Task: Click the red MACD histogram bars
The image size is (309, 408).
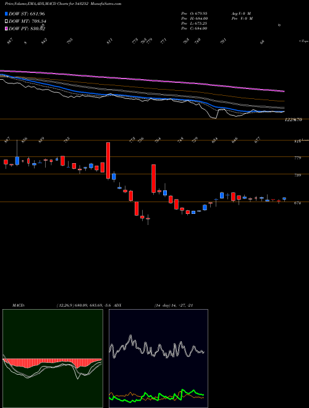Action: (x=52, y=362)
